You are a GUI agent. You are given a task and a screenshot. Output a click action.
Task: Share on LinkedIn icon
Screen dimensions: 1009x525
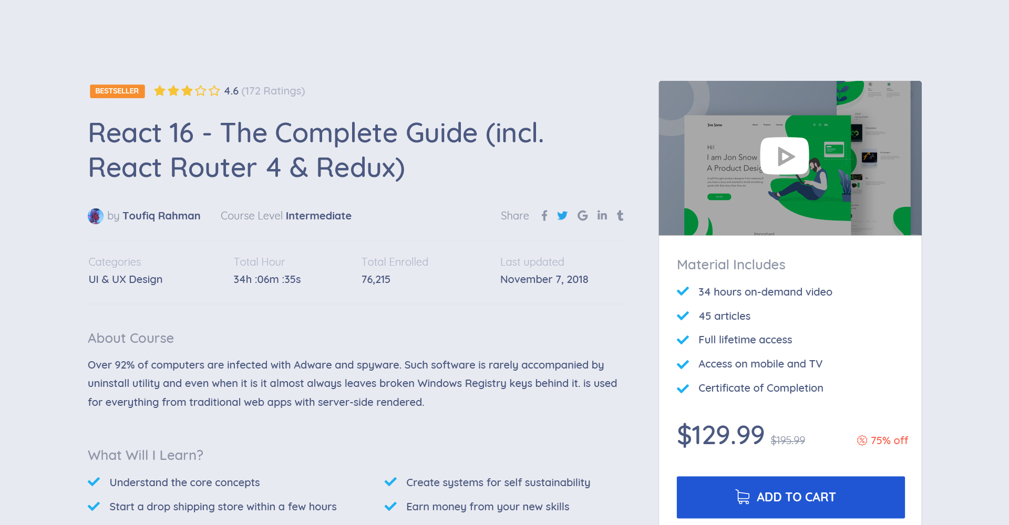pos(602,215)
